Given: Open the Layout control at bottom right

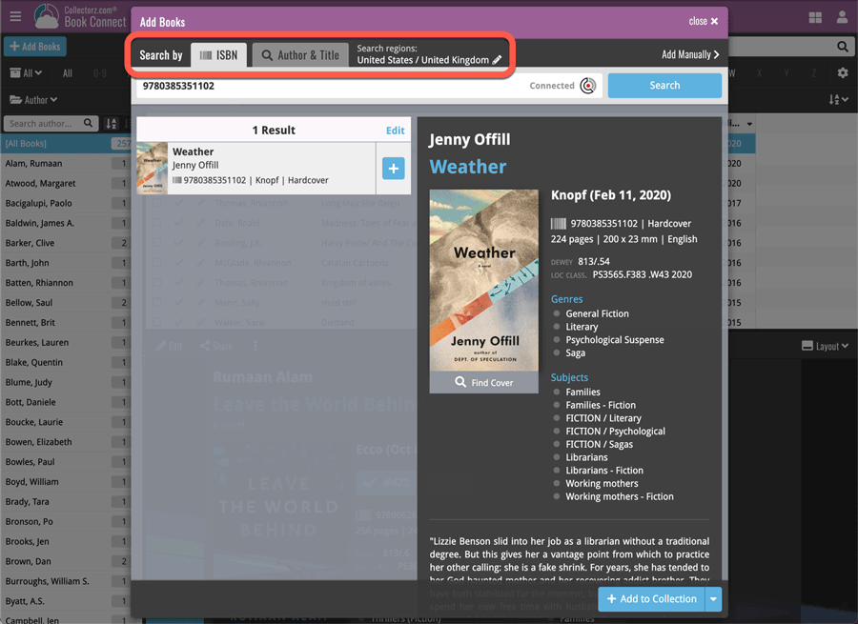Looking at the screenshot, I should pos(824,346).
